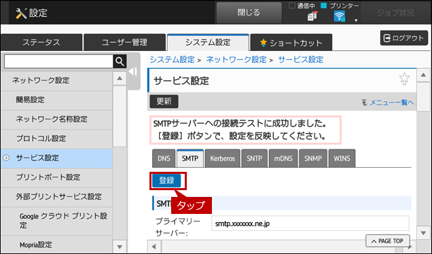The height and width of the screenshot is (254, 432).
Task: Click the 通信中 indicator box
Action: (x=292, y=5)
